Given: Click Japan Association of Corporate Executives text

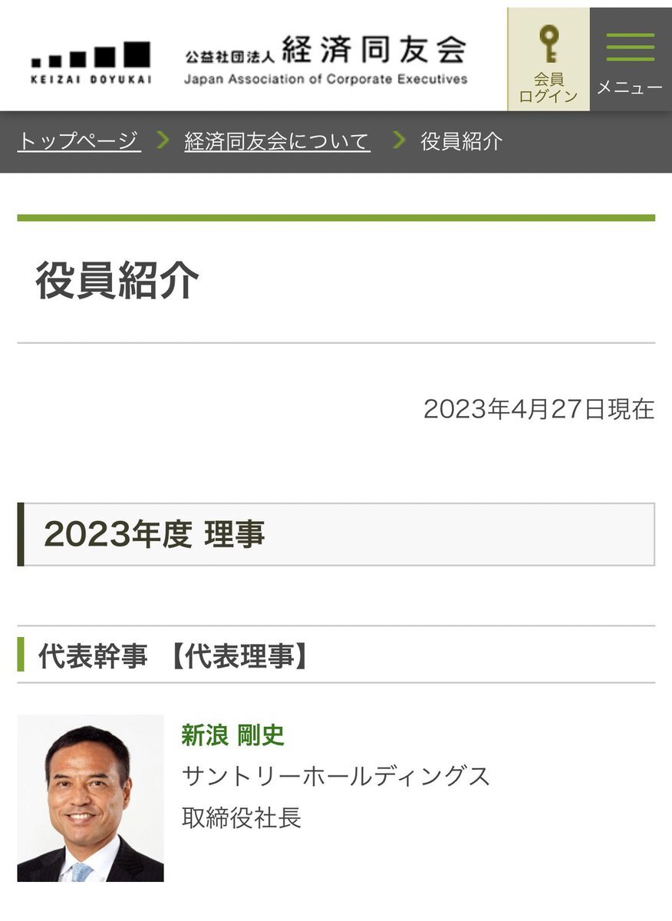Looking at the screenshot, I should (326, 79).
